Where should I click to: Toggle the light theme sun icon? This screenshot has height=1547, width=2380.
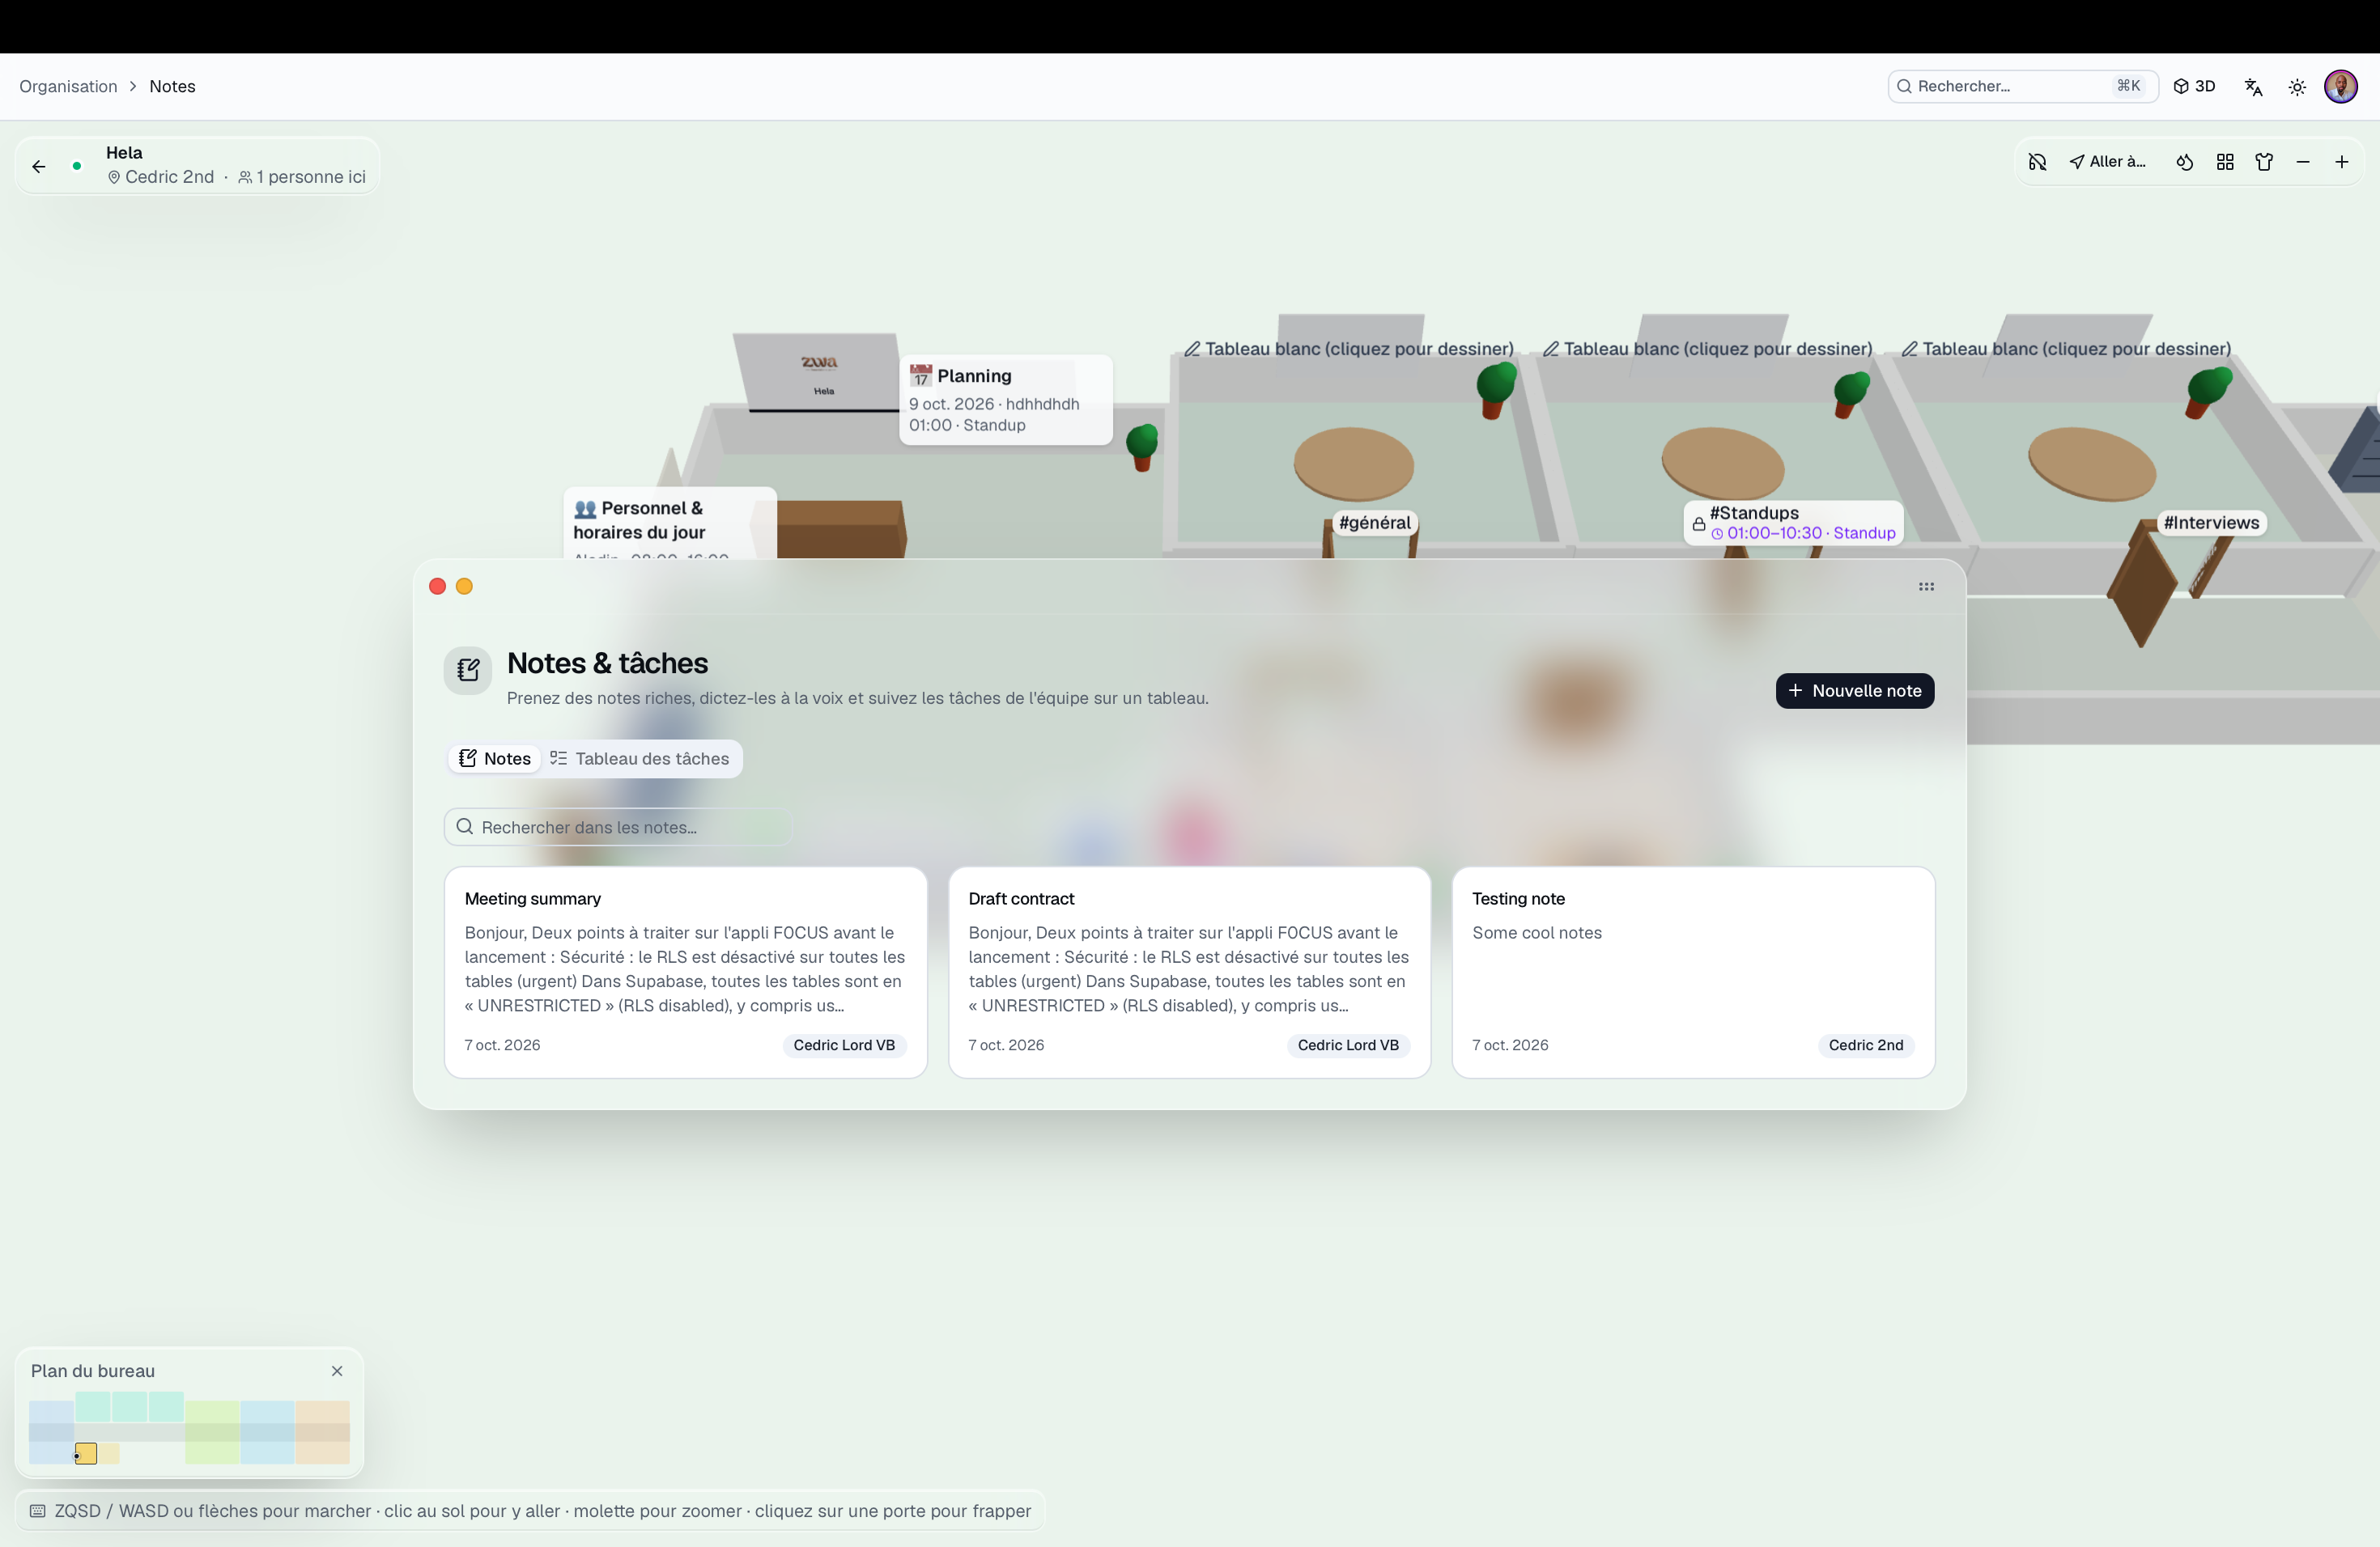tap(2297, 87)
